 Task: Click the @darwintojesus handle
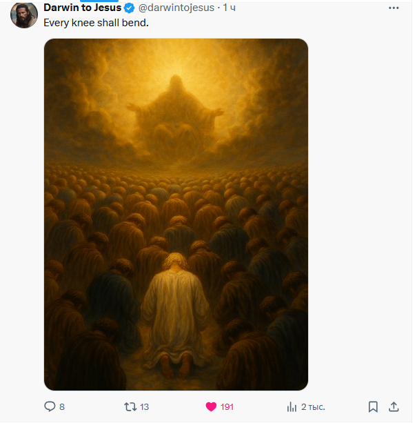click(177, 8)
